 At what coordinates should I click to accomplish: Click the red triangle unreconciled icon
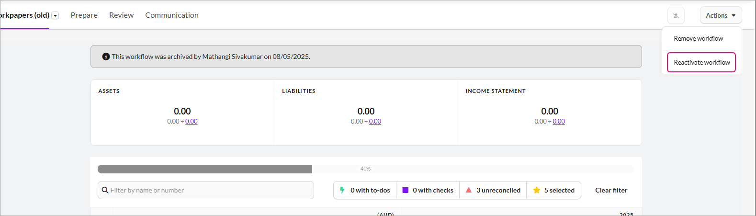pyautogui.click(x=469, y=190)
